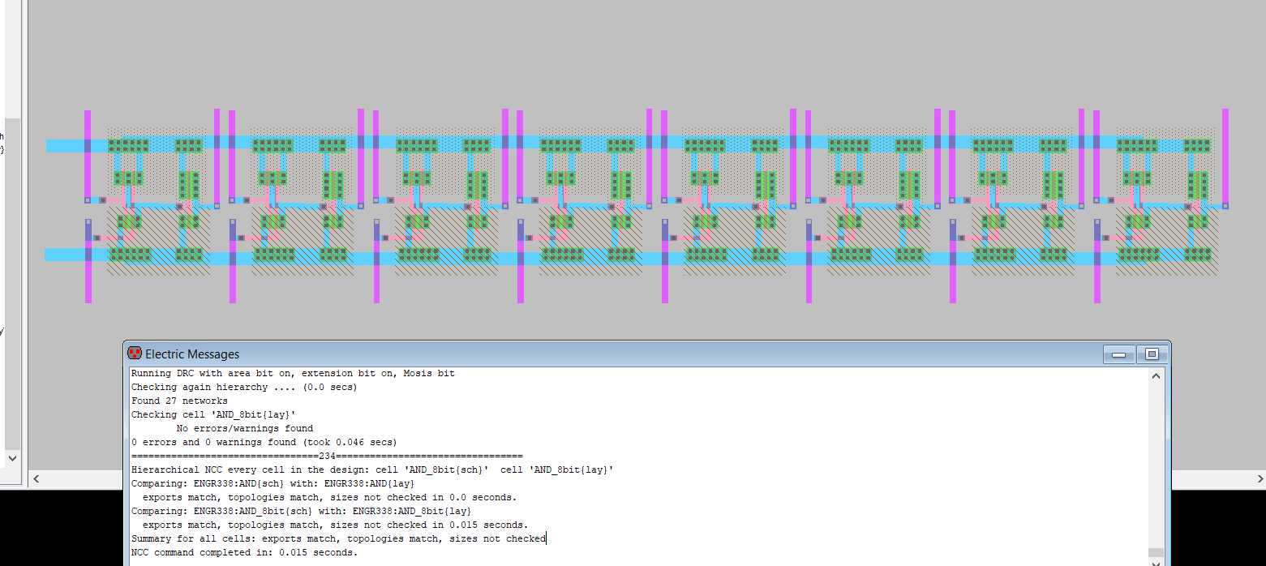Click the 'Found 27 networks' message line
Screen dimensions: 1266x566
click(x=179, y=401)
